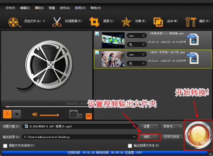
Task: Select the second video thumbnail
Action: 113,59
